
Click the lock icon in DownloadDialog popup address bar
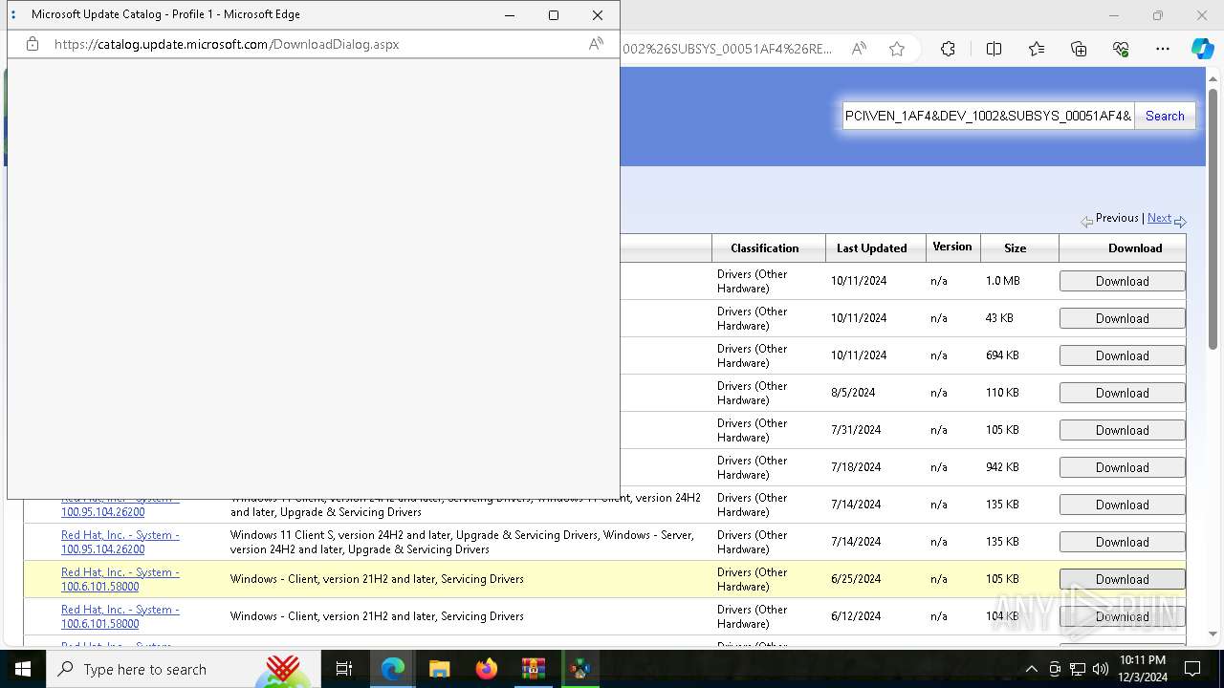[x=33, y=44]
